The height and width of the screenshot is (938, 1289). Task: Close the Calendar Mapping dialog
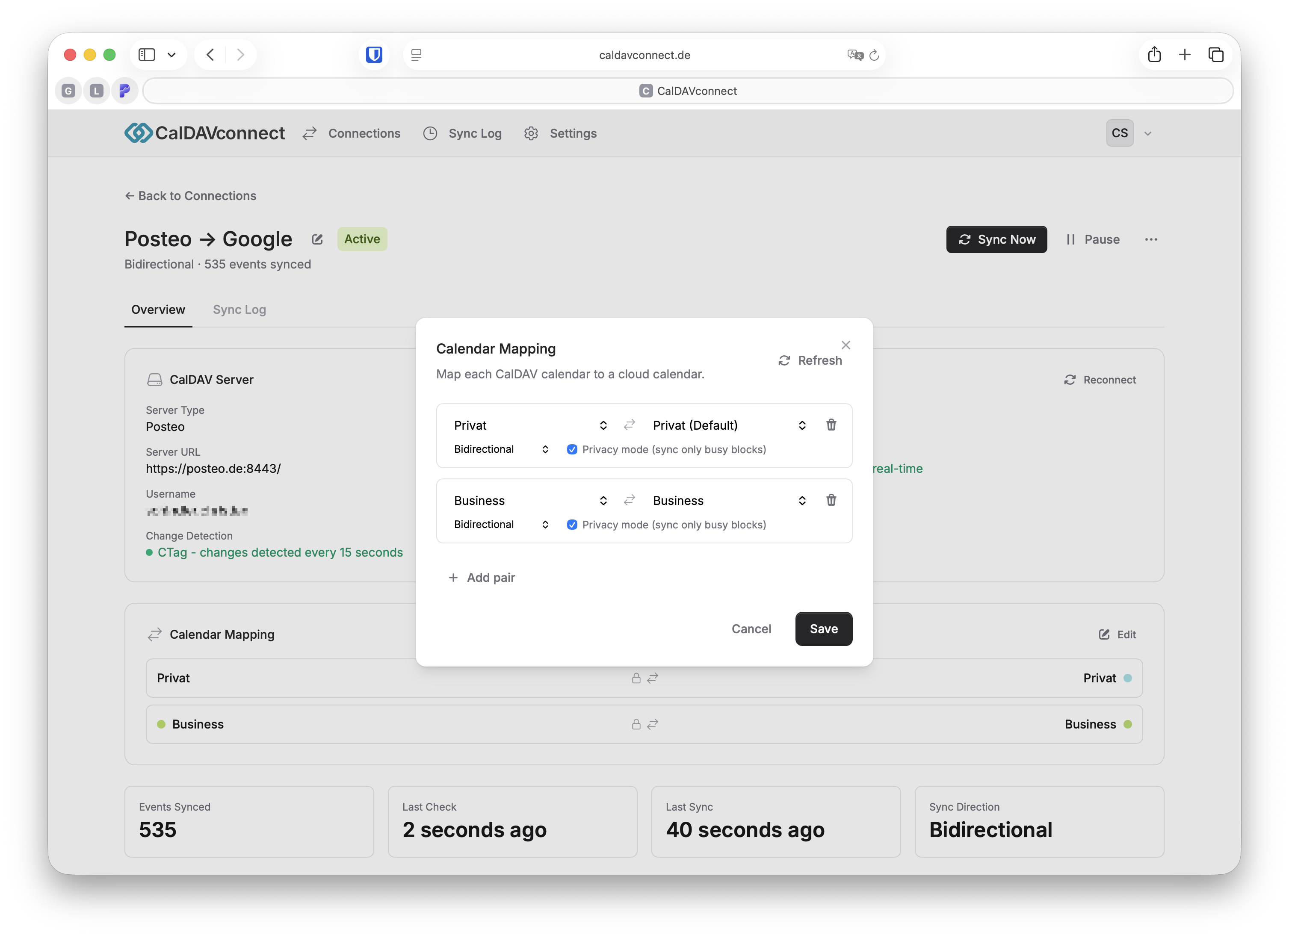point(846,345)
